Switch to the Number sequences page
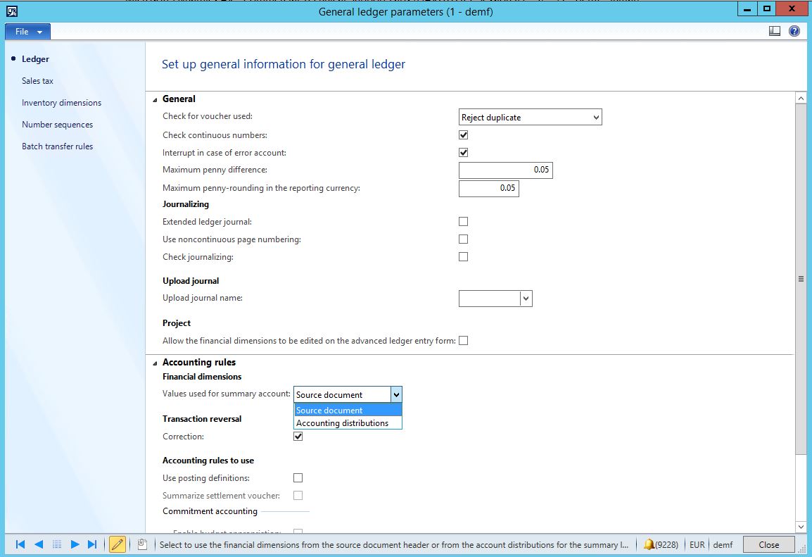Viewport: 812px width, 557px height. pyautogui.click(x=57, y=125)
